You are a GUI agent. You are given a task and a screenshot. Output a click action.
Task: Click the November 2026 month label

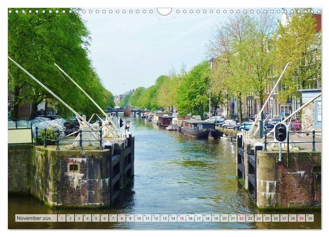[x=36, y=218]
